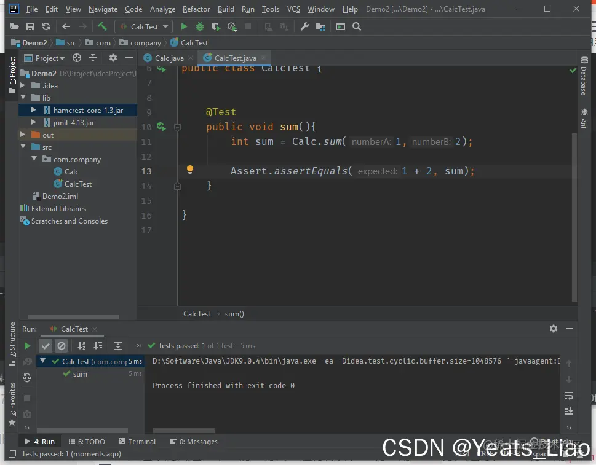The image size is (596, 465).
Task: Click the yellow lightbulb intention icon
Action: [x=189, y=170]
